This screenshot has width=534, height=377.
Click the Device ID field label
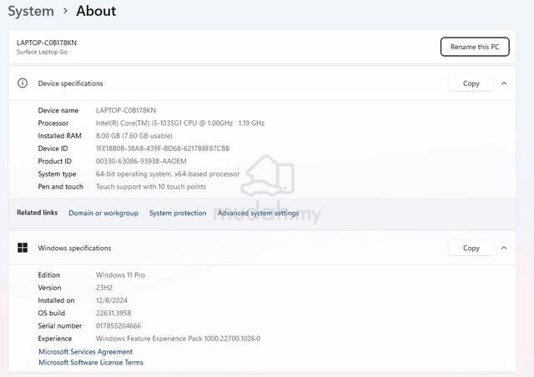(53, 148)
